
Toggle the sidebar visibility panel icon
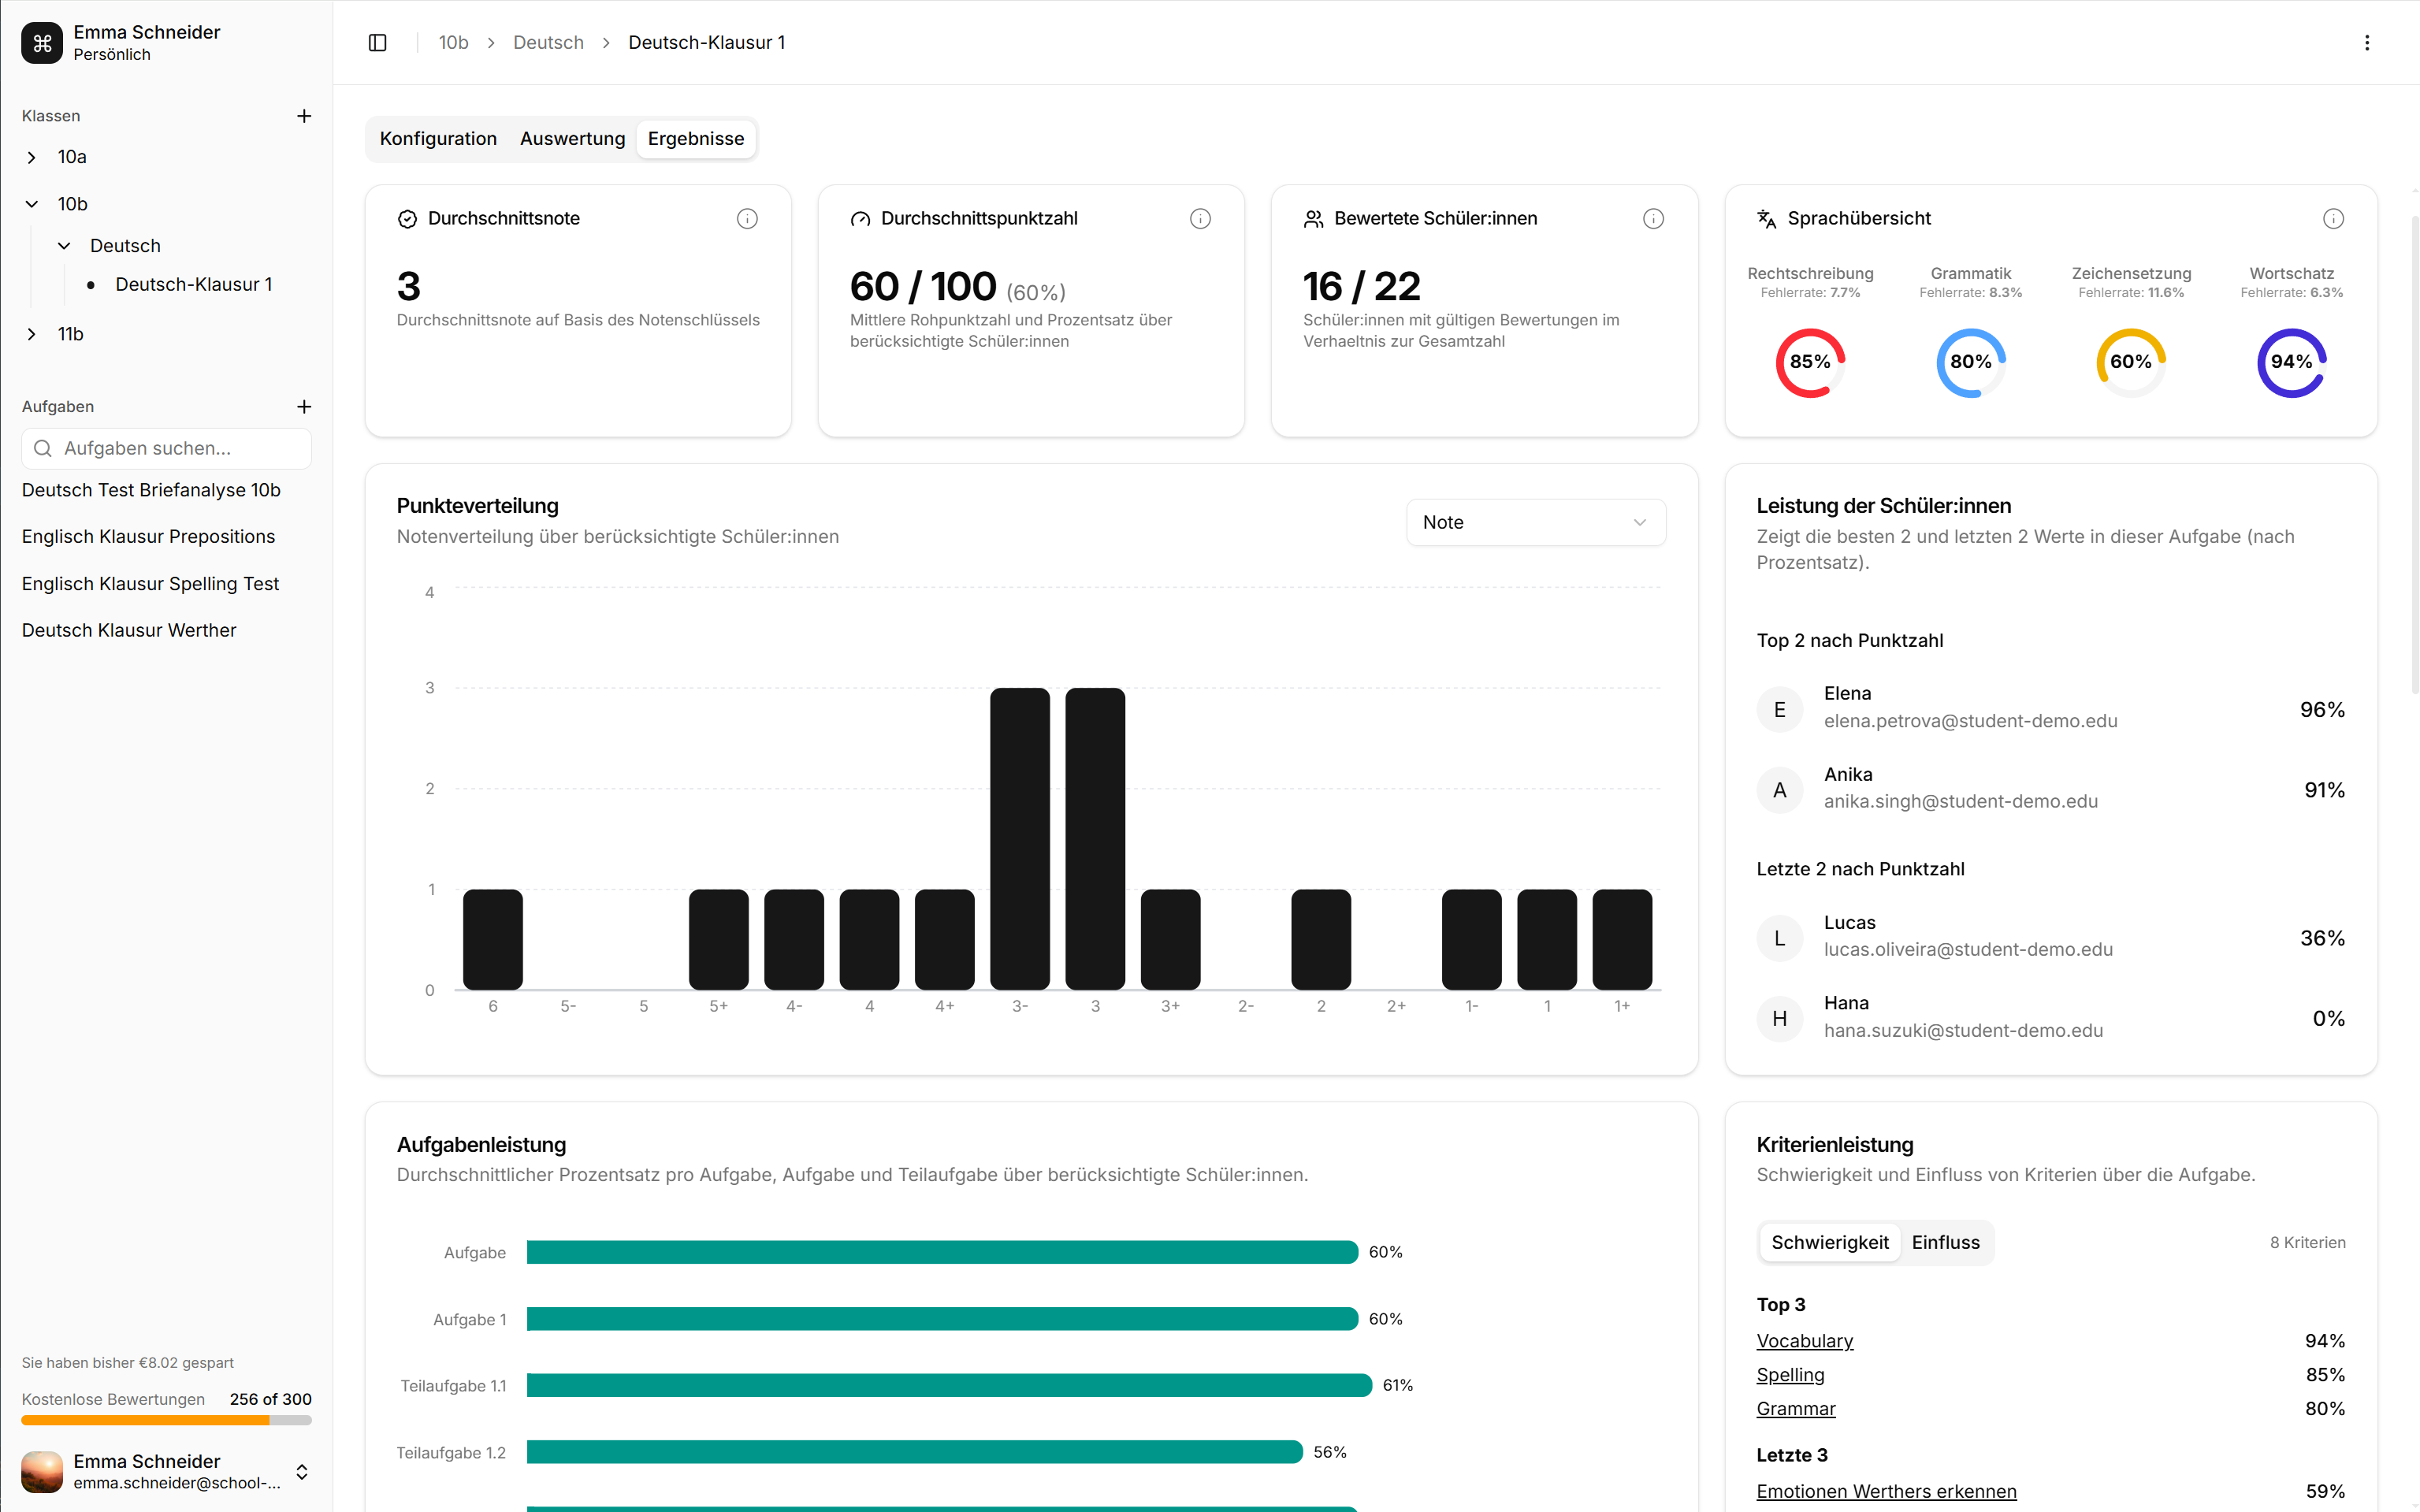coord(378,42)
